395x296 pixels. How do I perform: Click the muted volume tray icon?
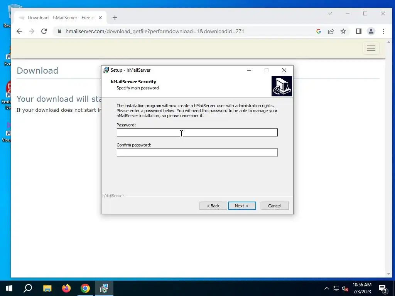pos(345,288)
